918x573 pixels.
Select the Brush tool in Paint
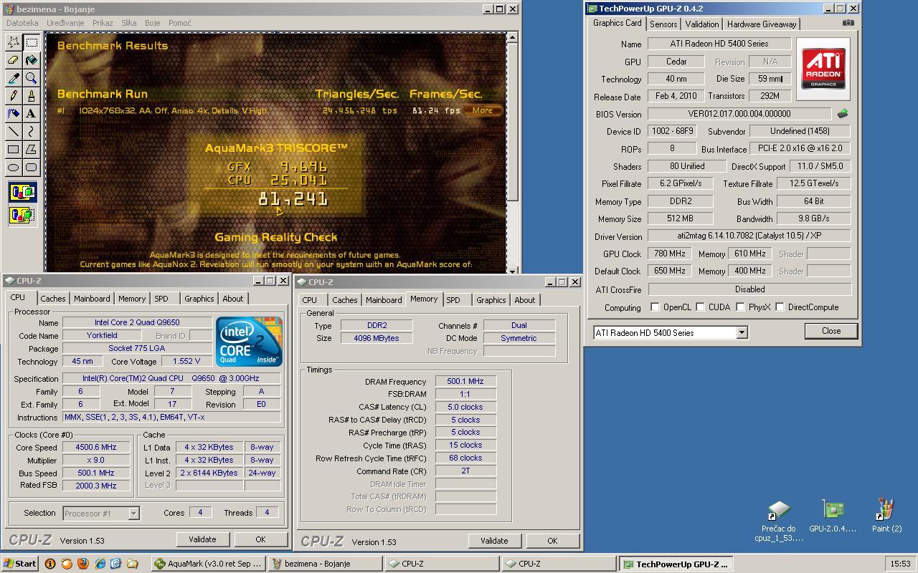click(32, 96)
